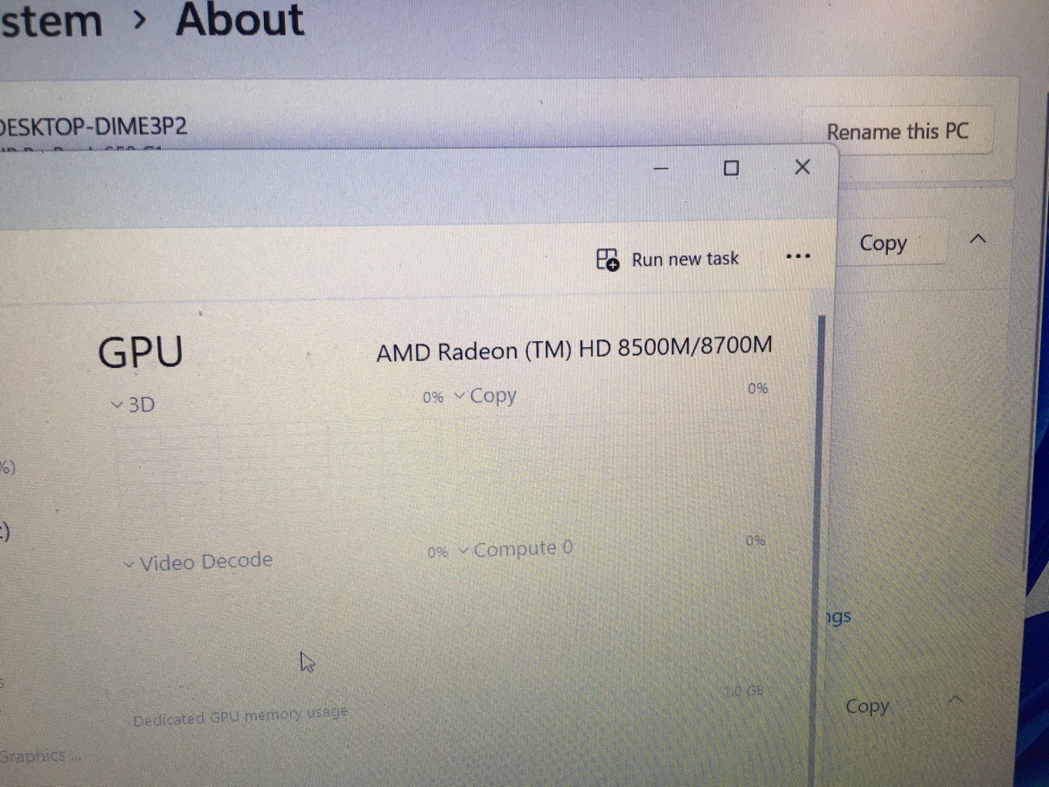Open the 3D engine dropdown
1049x787 pixels.
click(133, 404)
